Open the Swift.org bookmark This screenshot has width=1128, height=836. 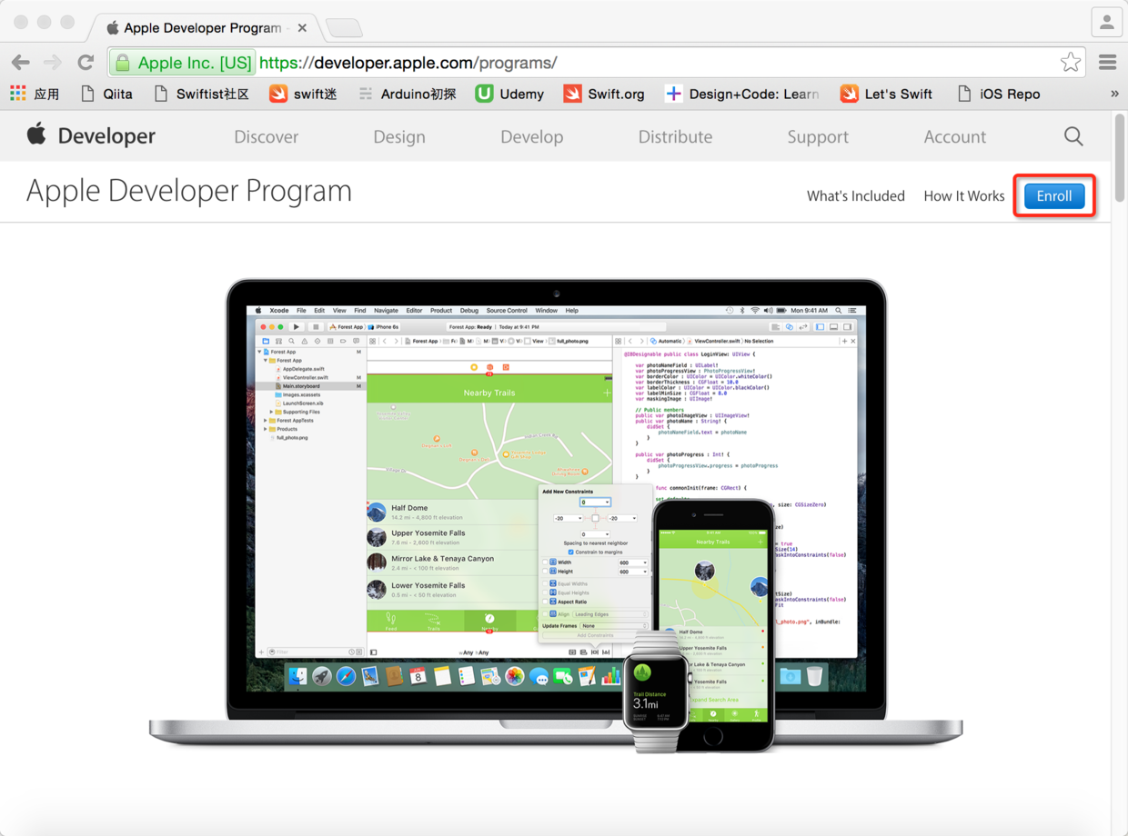[x=604, y=94]
